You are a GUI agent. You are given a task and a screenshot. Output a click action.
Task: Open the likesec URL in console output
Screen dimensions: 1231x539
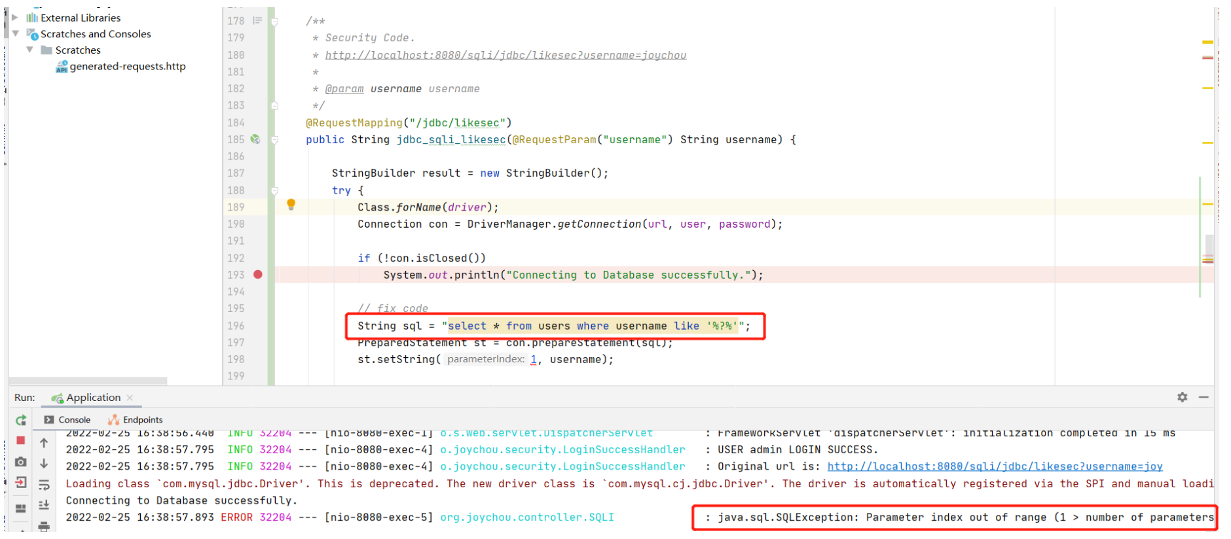(x=994, y=466)
